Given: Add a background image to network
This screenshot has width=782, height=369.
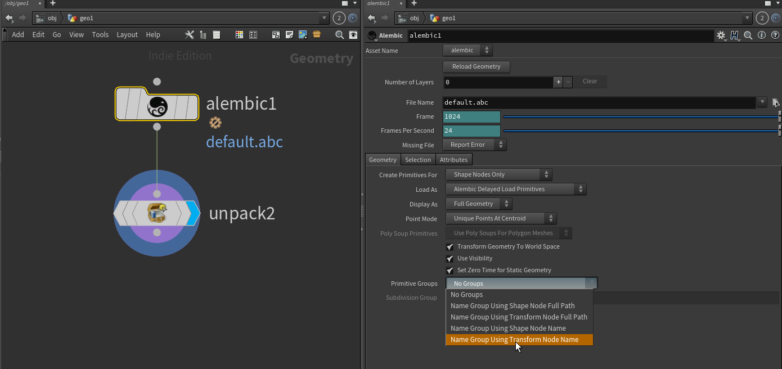Looking at the screenshot, I should tap(303, 35).
